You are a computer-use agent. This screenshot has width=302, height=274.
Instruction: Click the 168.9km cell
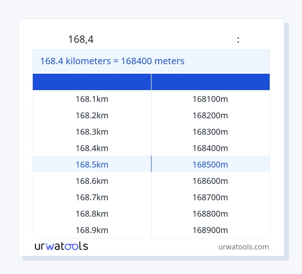pos(92,230)
